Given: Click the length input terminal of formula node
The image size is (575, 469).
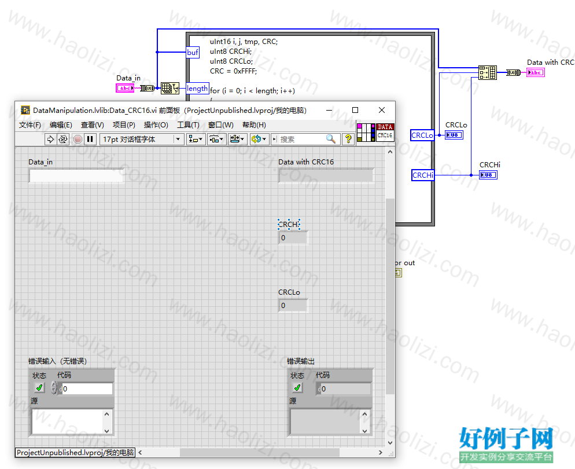Looking at the screenshot, I should pos(197,89).
